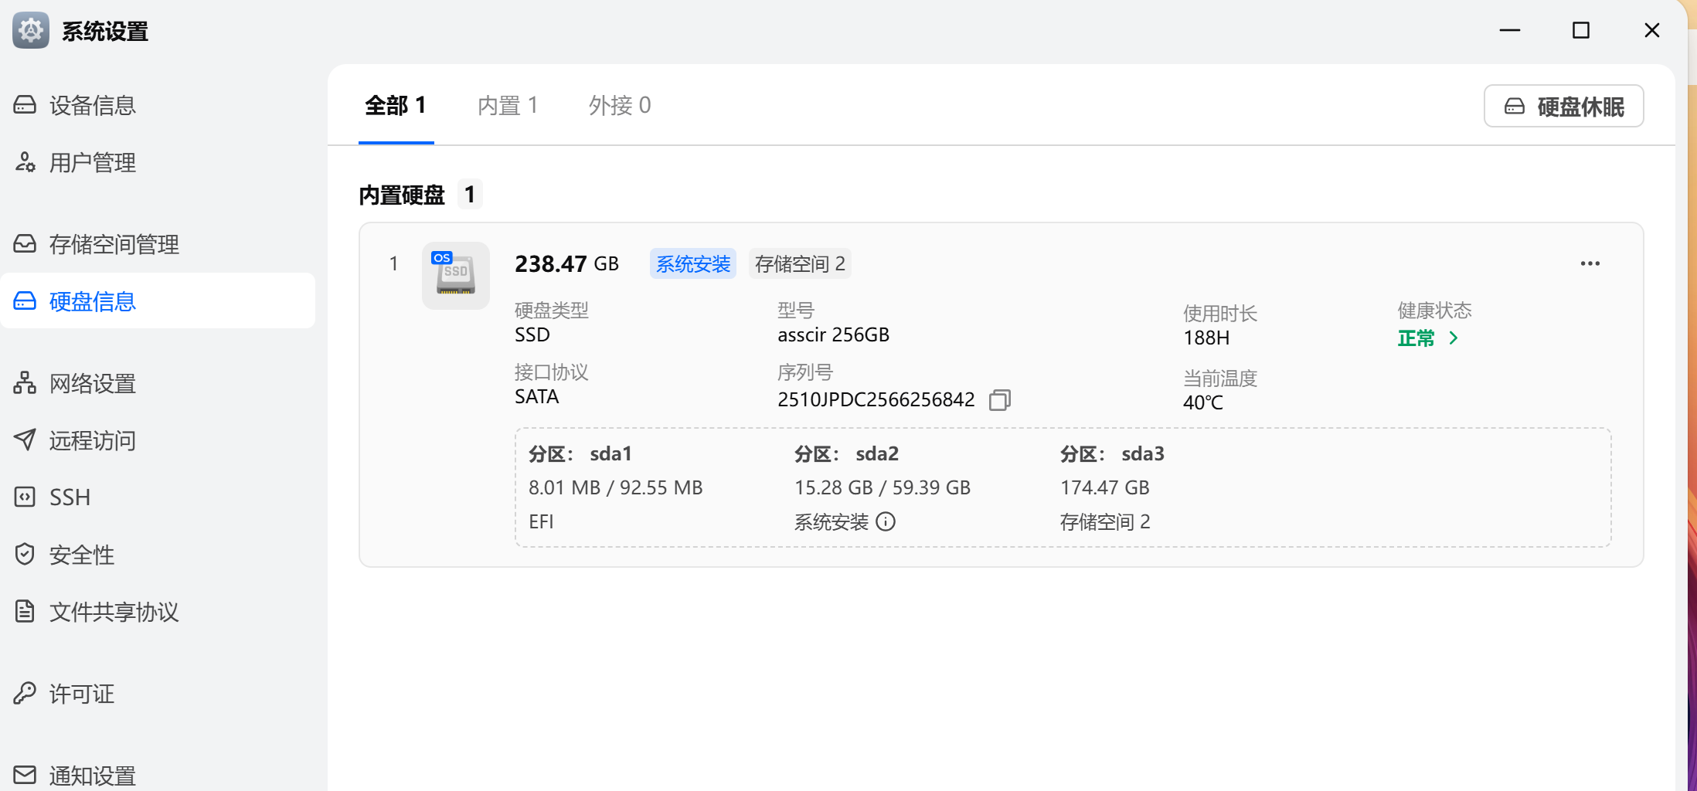
Task: Open the disk more options menu
Action: [x=1590, y=263]
